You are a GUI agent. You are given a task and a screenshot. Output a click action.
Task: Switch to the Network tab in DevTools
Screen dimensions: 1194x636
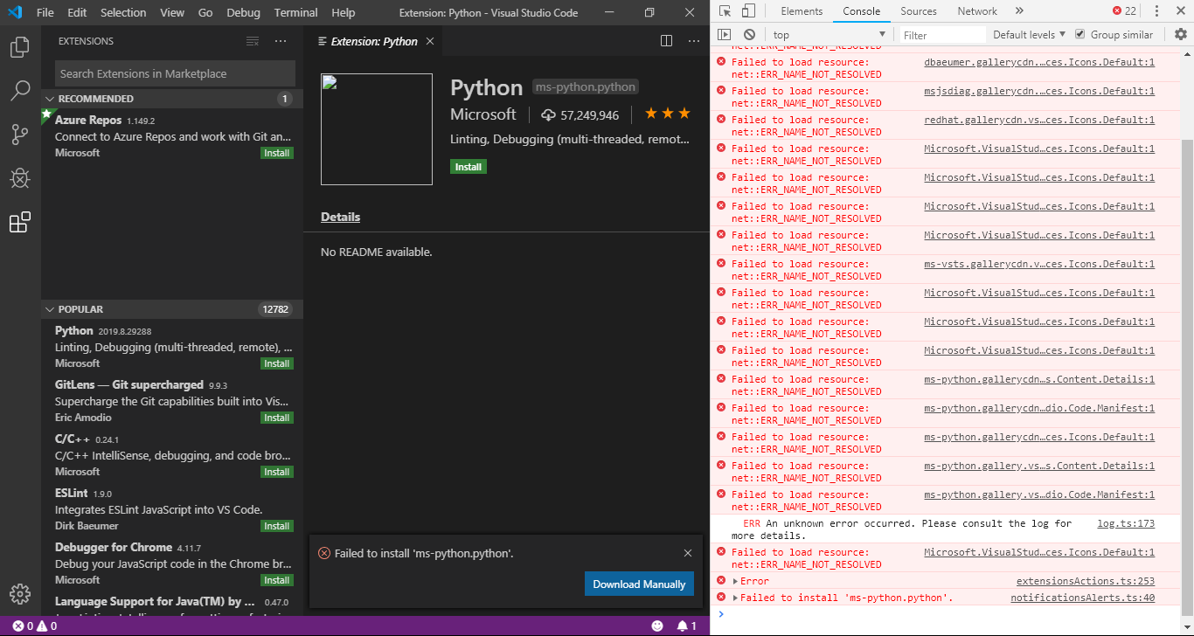[976, 10]
